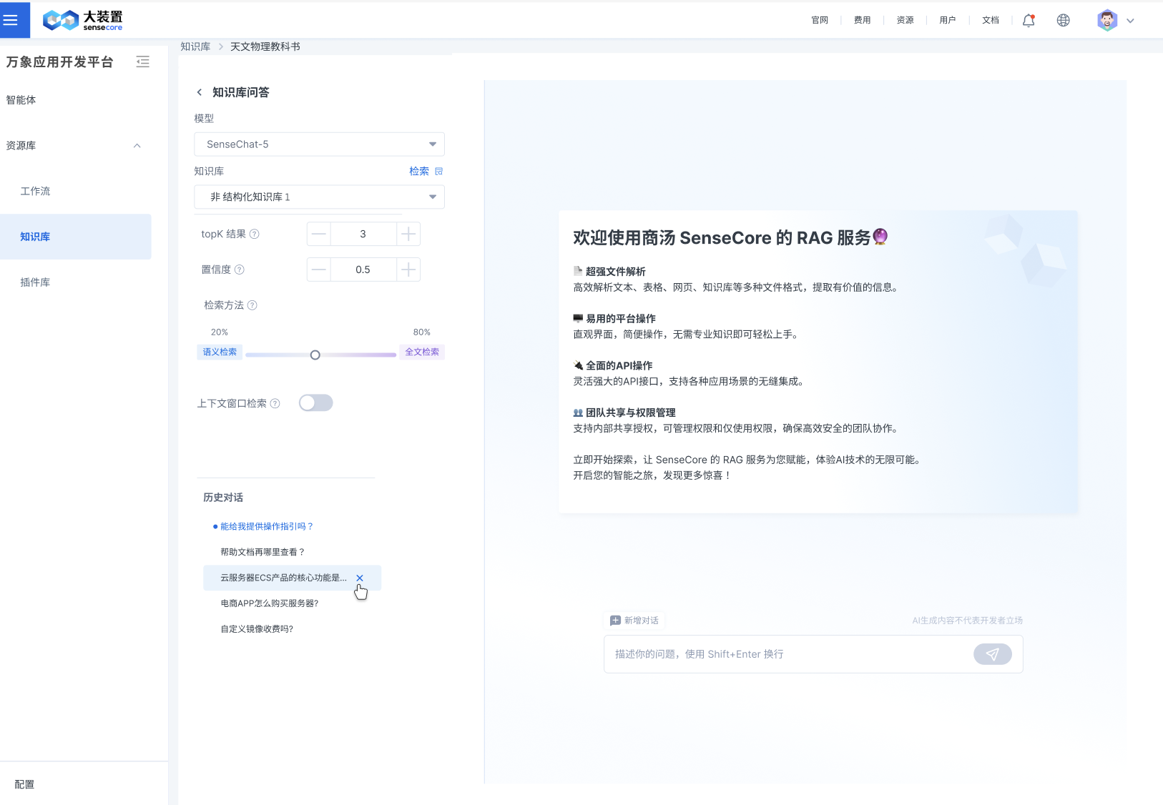Decrease the 置信度 value with minus
This screenshot has width=1163, height=805.
[319, 270]
